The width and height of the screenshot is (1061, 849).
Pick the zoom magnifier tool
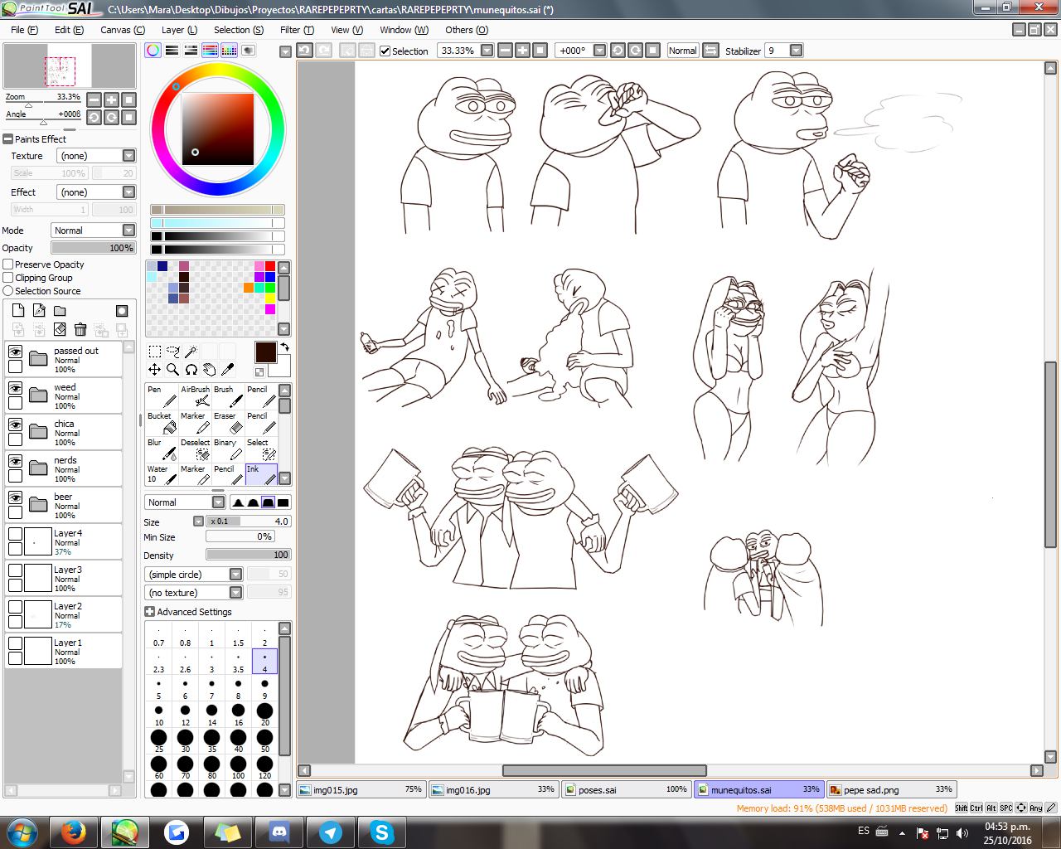(x=172, y=370)
